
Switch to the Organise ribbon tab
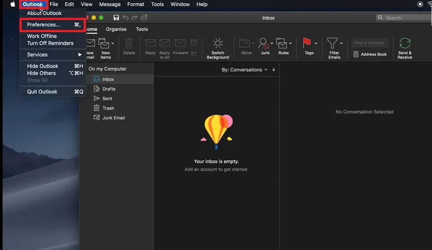coord(116,29)
